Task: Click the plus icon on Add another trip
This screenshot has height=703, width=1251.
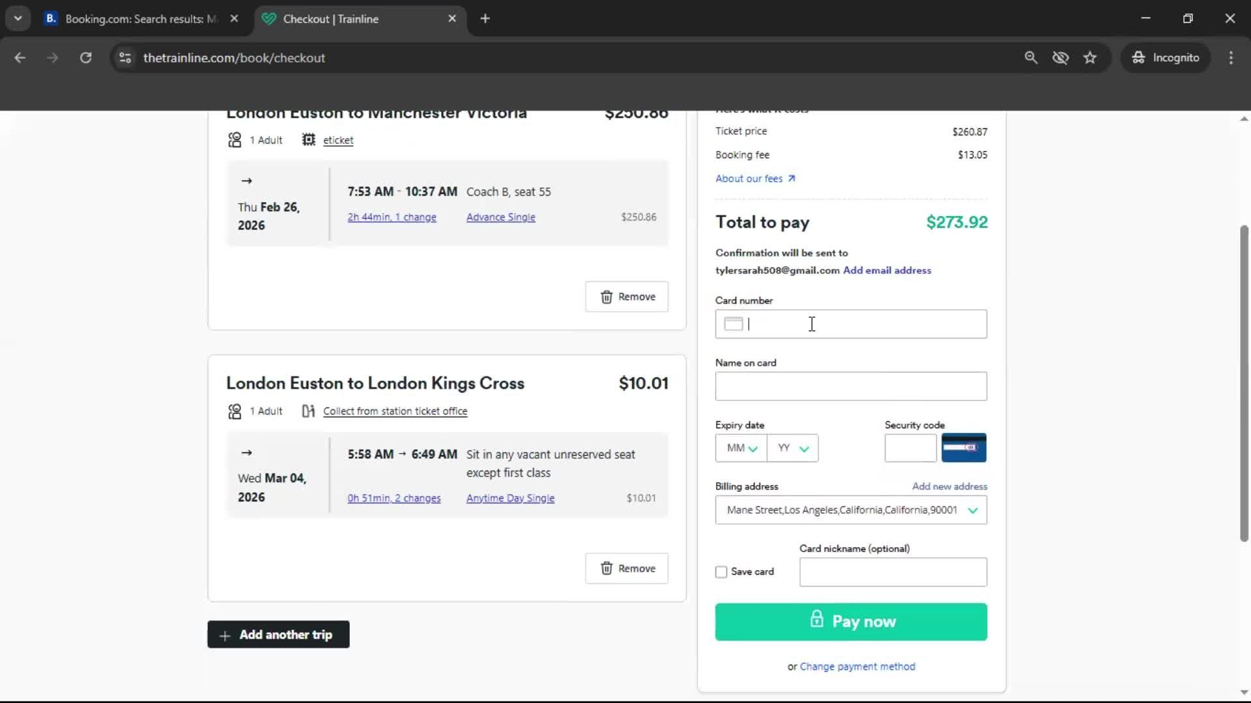Action: pyautogui.click(x=223, y=634)
